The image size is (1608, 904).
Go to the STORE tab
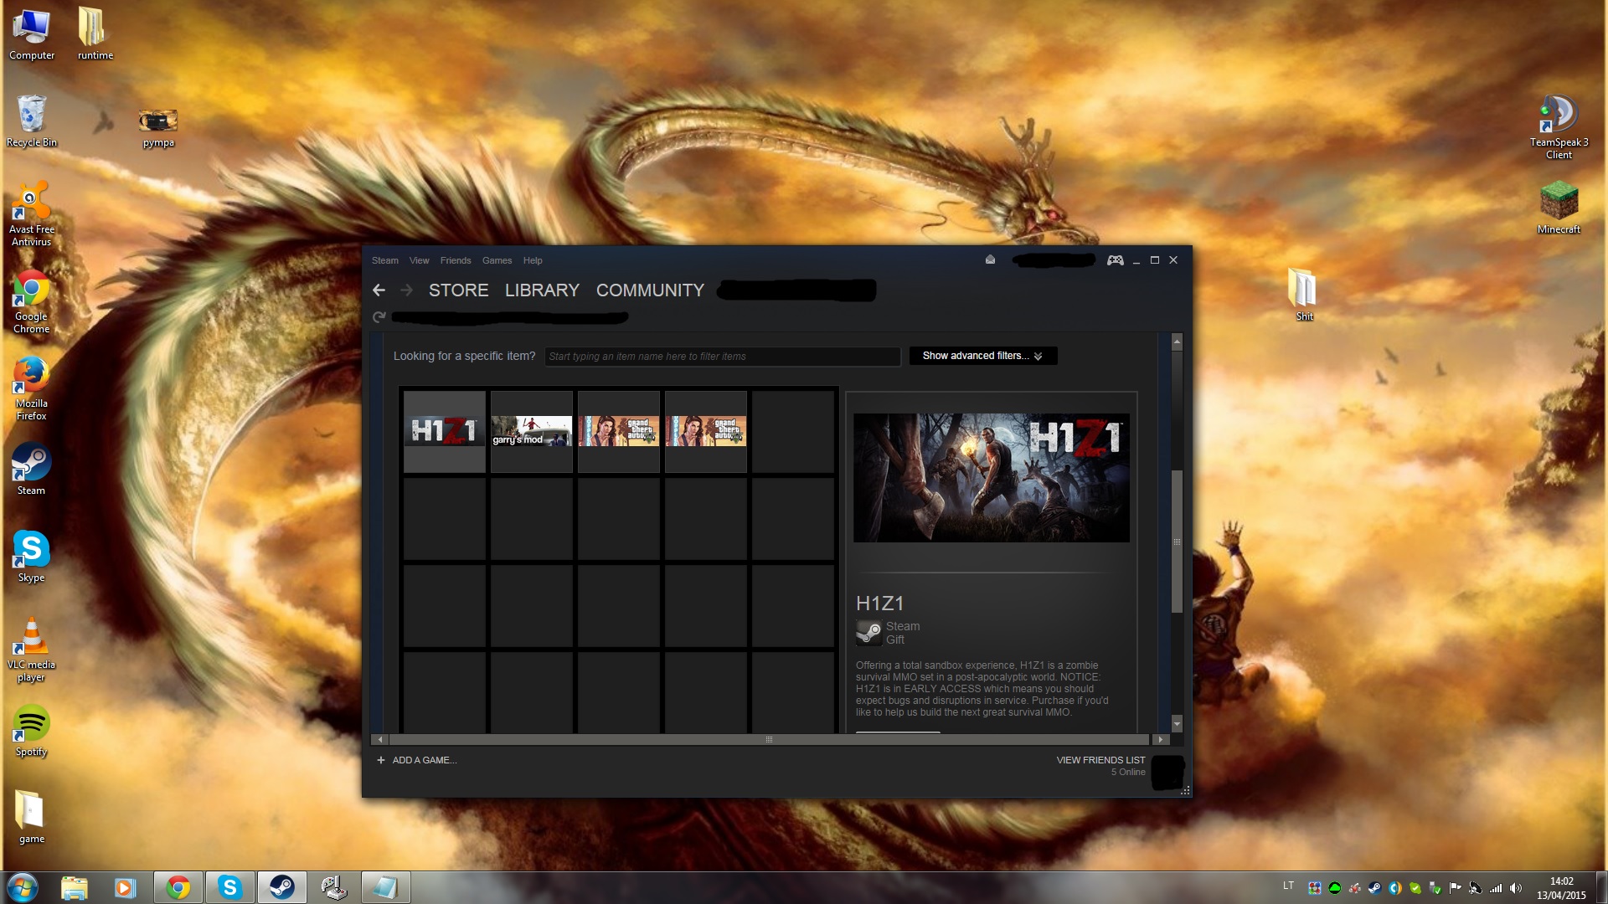point(458,290)
